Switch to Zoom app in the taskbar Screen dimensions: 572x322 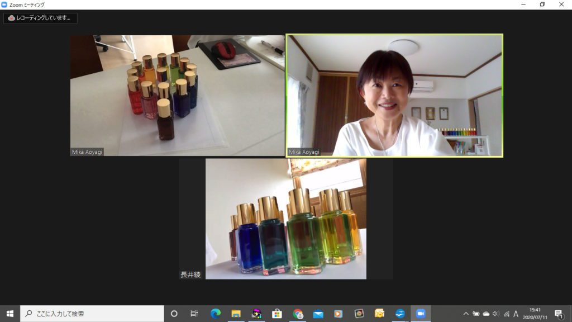pyautogui.click(x=421, y=314)
